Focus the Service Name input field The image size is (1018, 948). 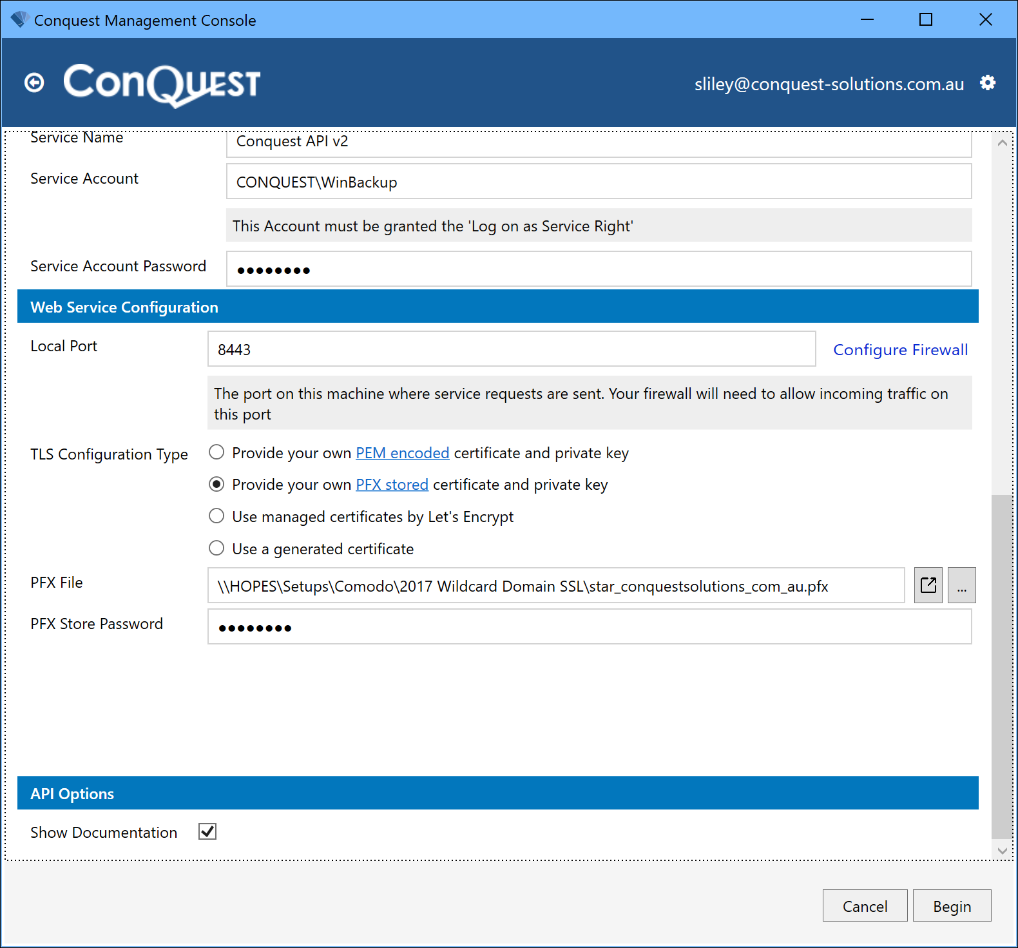coord(599,143)
